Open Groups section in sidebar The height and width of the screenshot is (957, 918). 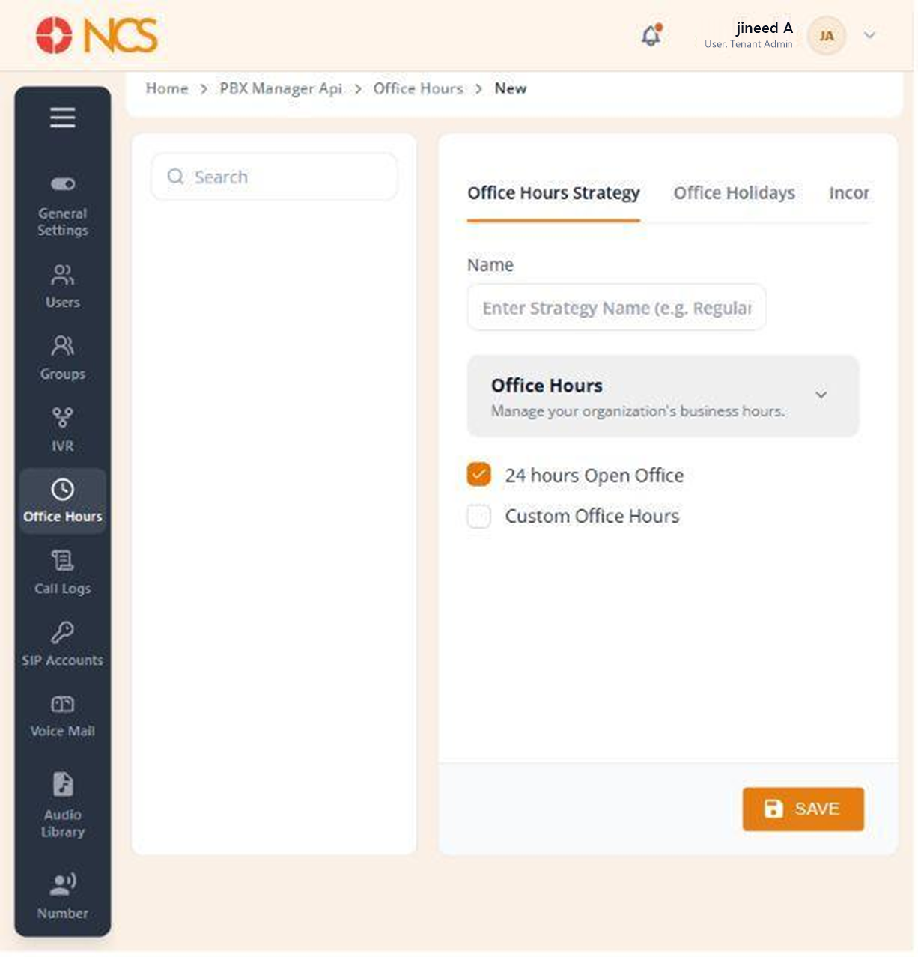(x=63, y=358)
